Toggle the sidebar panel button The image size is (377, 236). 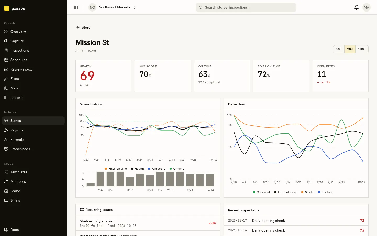[76, 7]
